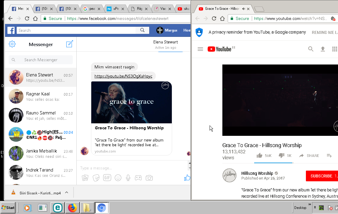Open the GIF picker
338x214 pixels.
tap(107, 177)
